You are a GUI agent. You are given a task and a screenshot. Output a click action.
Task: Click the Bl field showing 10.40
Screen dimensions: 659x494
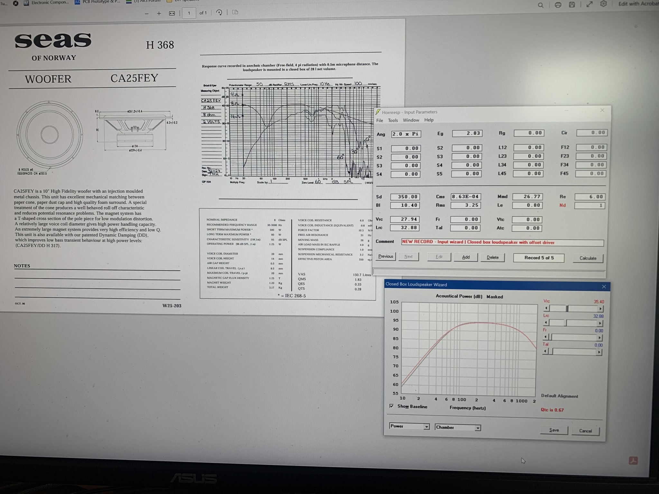pos(405,205)
